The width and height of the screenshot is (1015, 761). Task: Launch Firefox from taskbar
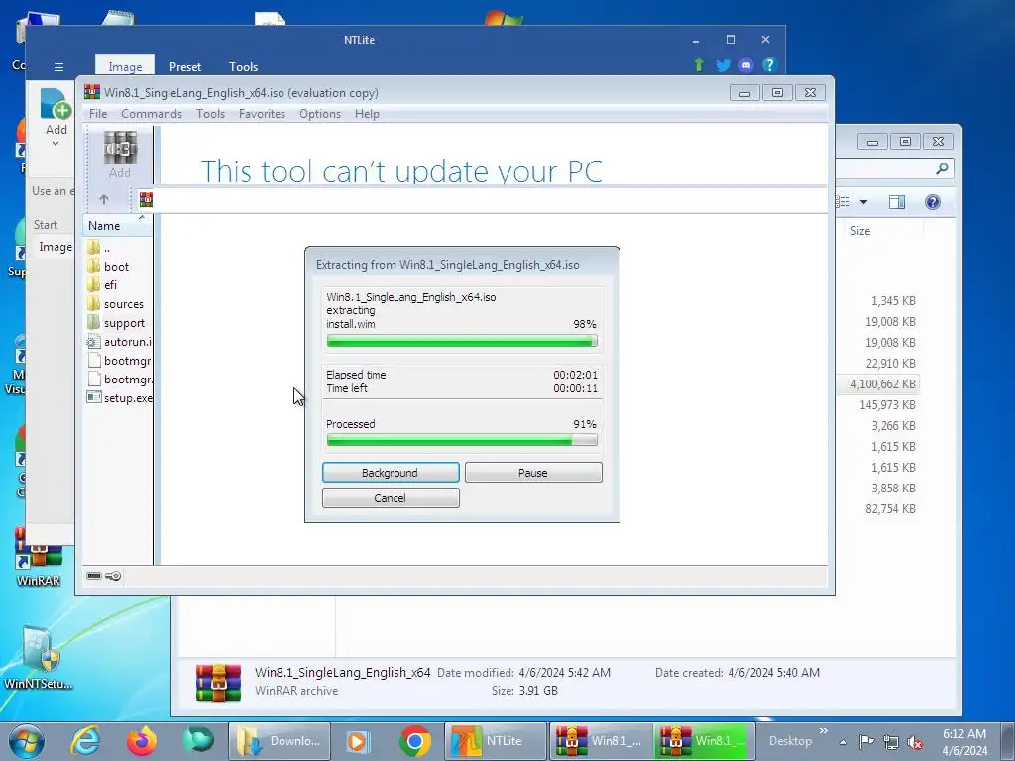(142, 741)
